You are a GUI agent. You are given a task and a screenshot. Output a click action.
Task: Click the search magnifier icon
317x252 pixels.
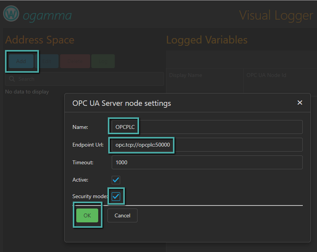click(x=12, y=79)
